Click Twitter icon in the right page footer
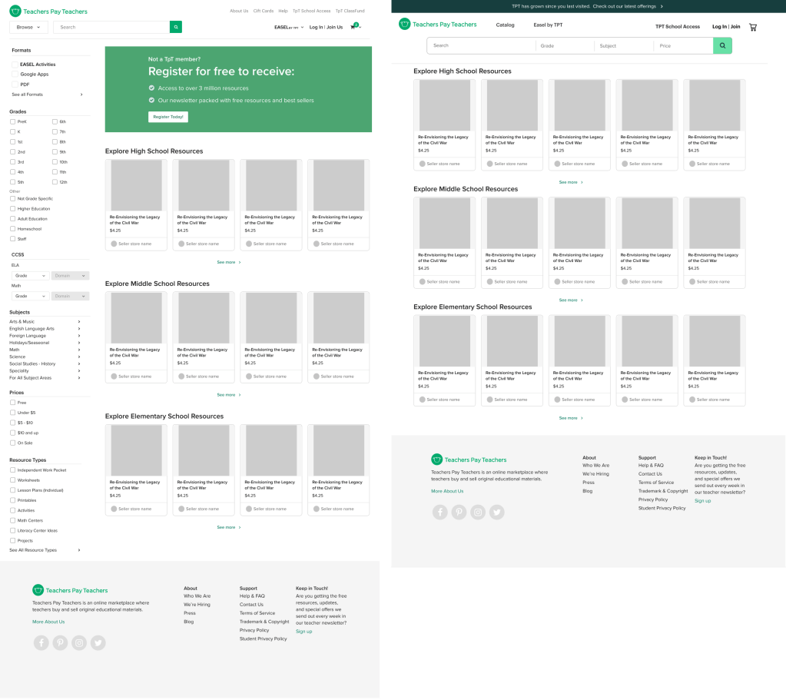This screenshot has height=700, width=786. [x=497, y=513]
